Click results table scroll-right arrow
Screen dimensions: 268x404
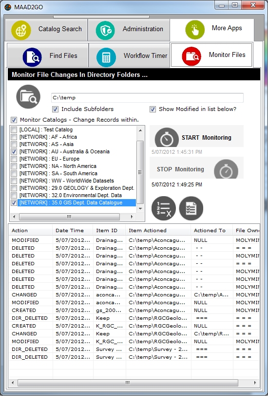(x=255, y=383)
